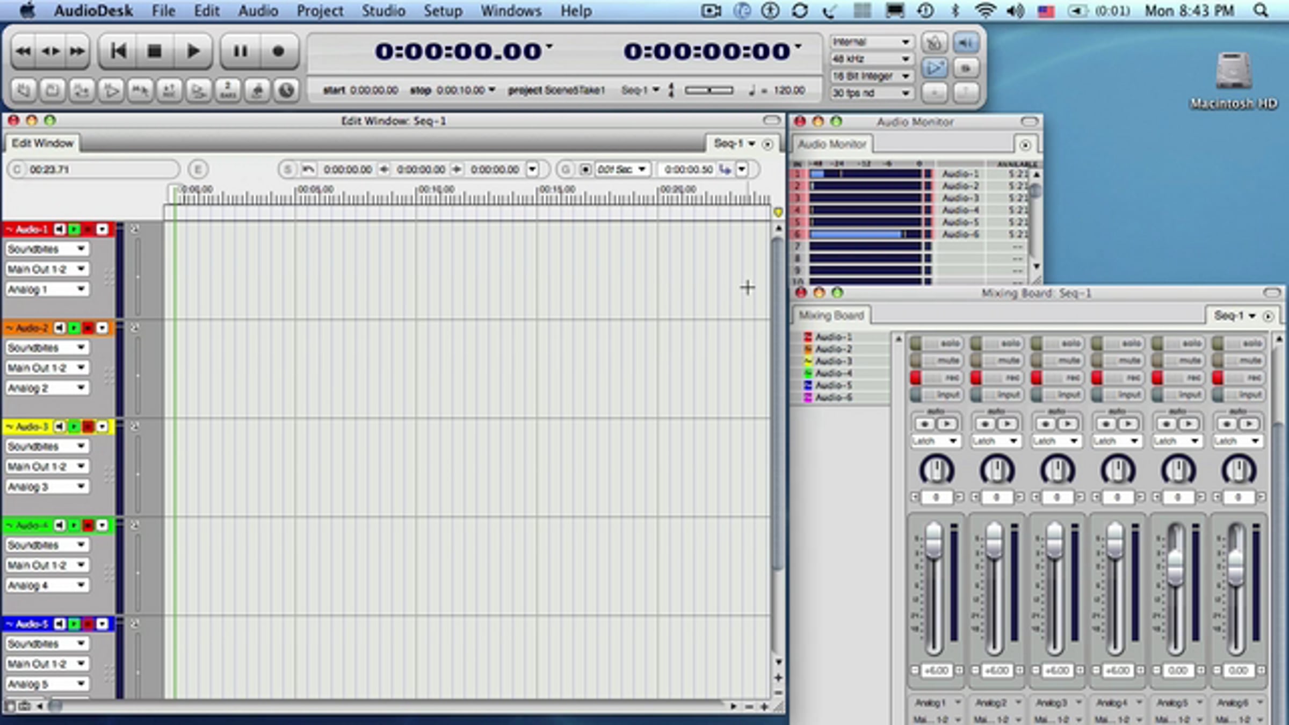The height and width of the screenshot is (725, 1289).
Task: Toggle the grid snap checkbox beside 00f Sec
Action: point(585,170)
